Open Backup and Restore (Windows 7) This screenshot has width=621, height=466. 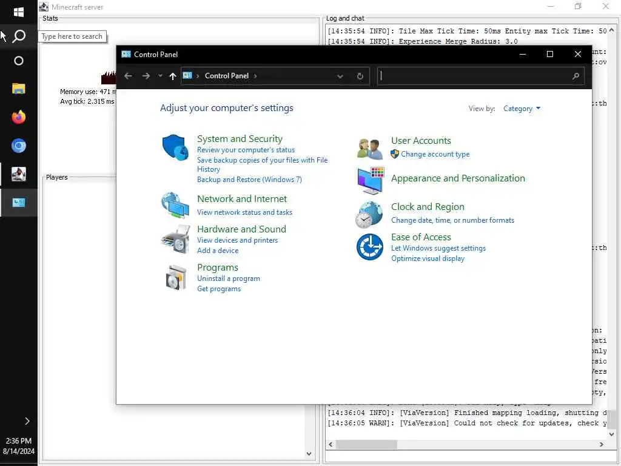249,180
